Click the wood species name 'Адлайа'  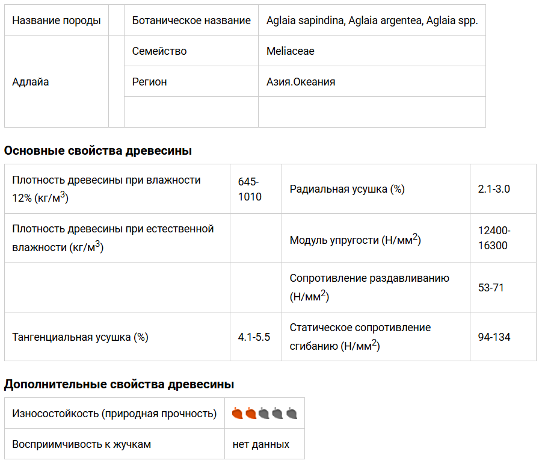tap(31, 82)
